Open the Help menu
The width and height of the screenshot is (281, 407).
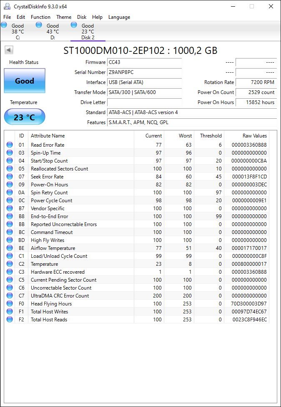(98, 17)
